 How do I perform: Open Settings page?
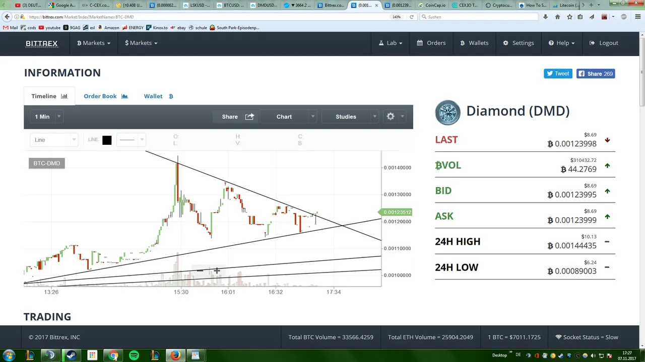(x=519, y=43)
